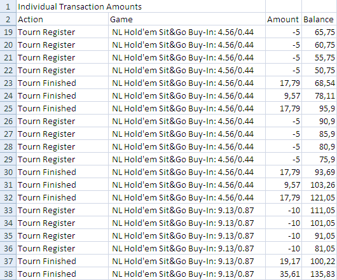Select Tourn Finished cell in row 30
337x280 pixels.
[62, 172]
